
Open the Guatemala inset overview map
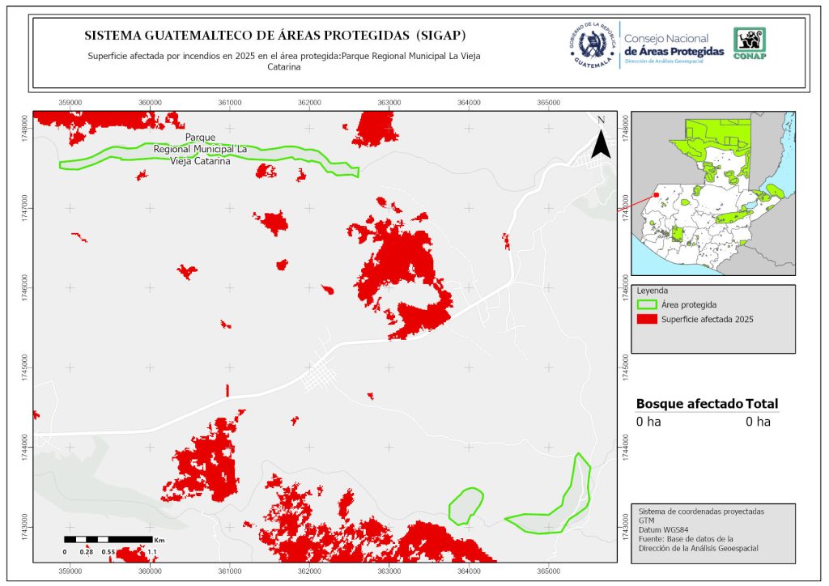712,193
